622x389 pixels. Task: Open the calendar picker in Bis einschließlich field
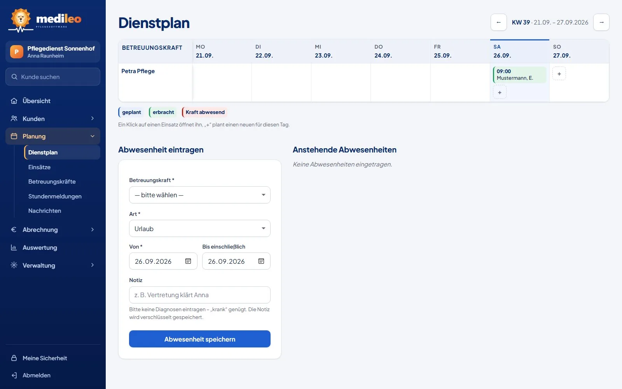click(x=261, y=261)
